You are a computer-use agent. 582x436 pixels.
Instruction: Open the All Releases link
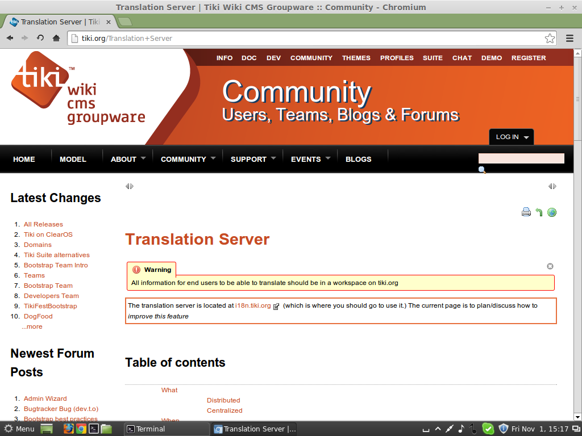tap(43, 224)
